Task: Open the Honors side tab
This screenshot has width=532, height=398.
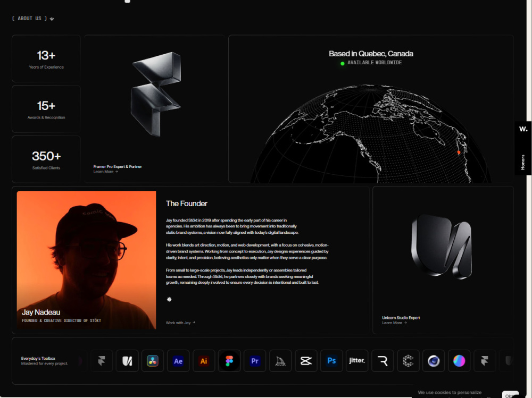Action: [522, 163]
